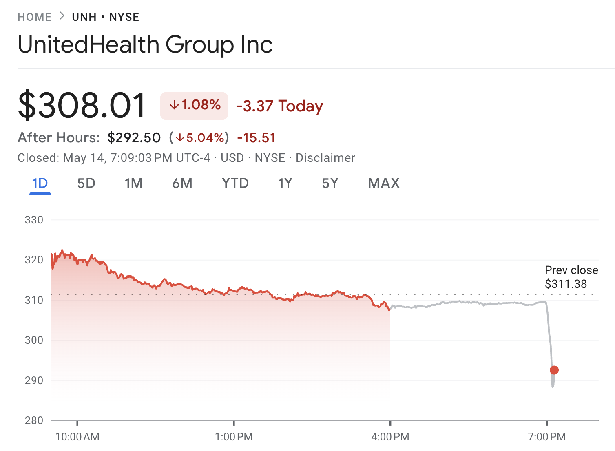This screenshot has height=451, width=615.
Task: Click the After Hours $292.50 price
Action: [134, 137]
